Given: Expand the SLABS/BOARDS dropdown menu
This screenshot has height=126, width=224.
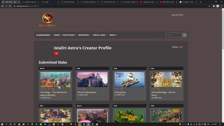Looking at the screenshot, I should 44,35.
